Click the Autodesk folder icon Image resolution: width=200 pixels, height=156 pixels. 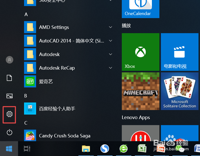point(30,54)
